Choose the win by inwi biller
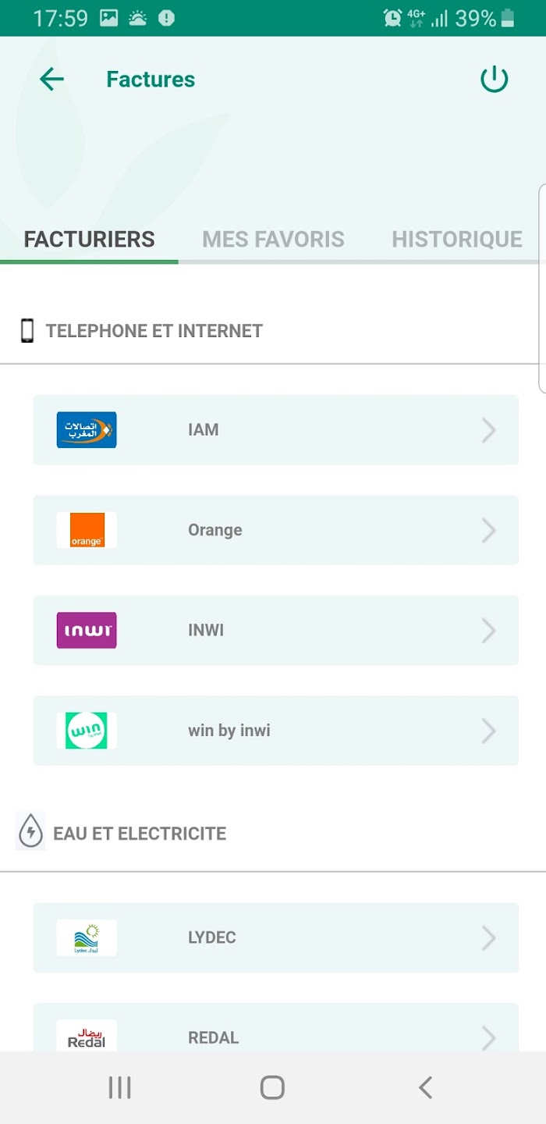This screenshot has width=546, height=1124. coord(276,731)
